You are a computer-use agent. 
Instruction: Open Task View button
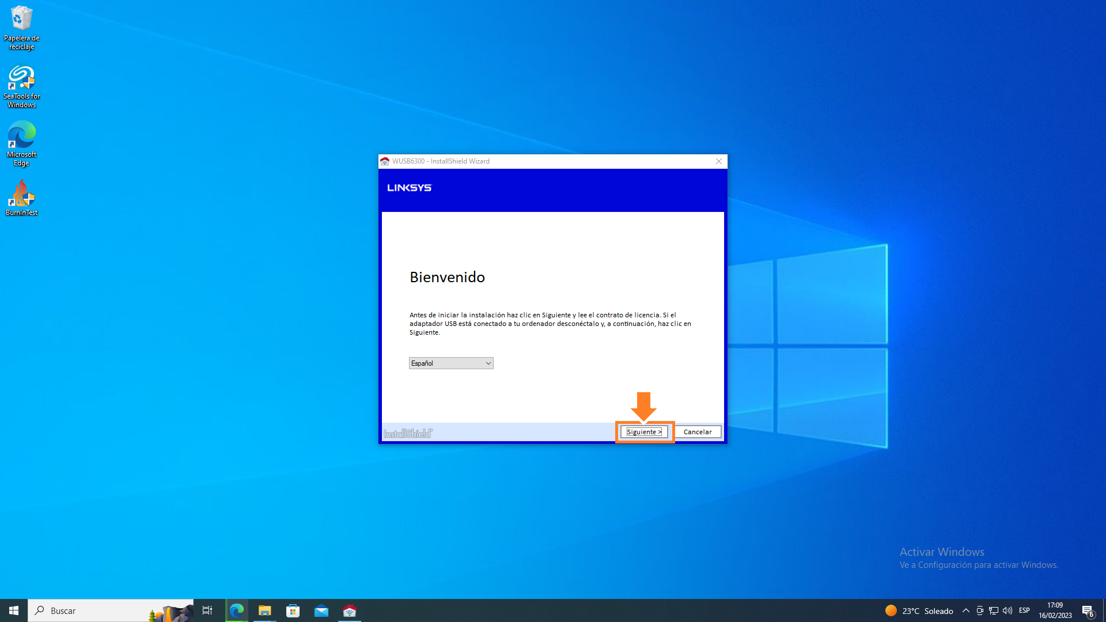[x=207, y=610]
